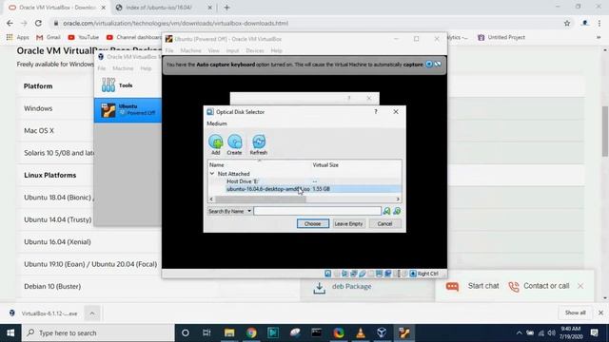Click Show all downloads button
This screenshot has width=609, height=342.
coord(575,313)
